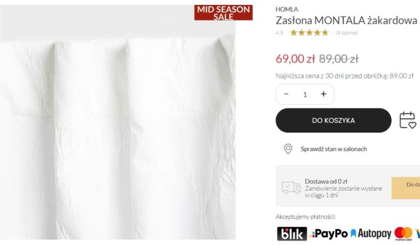This screenshot has height=245, width=420.
Task: Add product using DO KOSZYKA button
Action: click(x=334, y=121)
